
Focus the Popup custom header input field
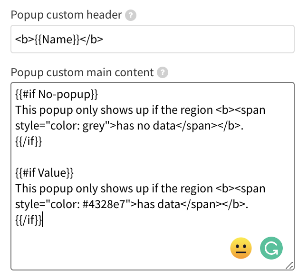[x=153, y=39]
